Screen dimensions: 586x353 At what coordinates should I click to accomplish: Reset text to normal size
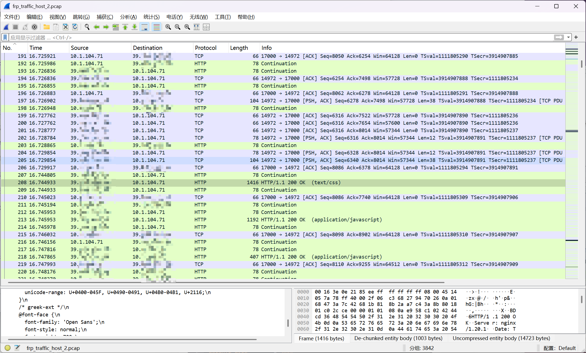187,27
